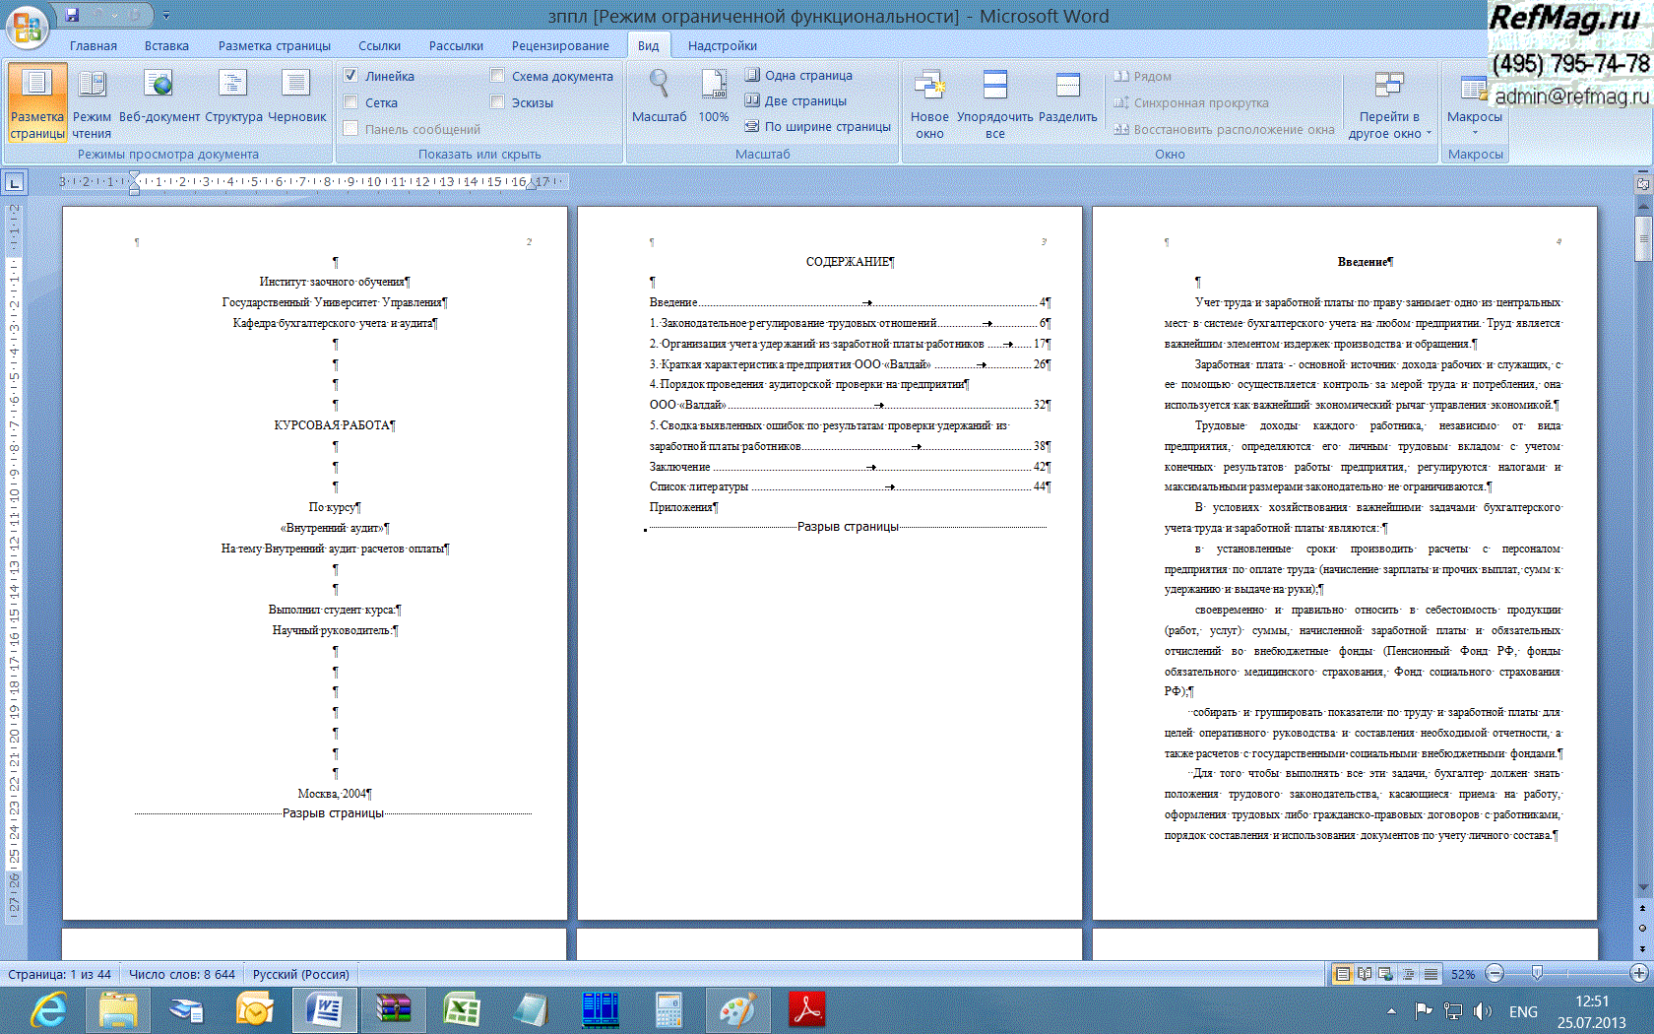Open the Вставка ribbon tab
The width and height of the screenshot is (1654, 1034).
point(166,46)
